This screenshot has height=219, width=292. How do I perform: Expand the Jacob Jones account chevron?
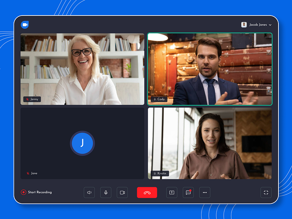tap(270, 25)
